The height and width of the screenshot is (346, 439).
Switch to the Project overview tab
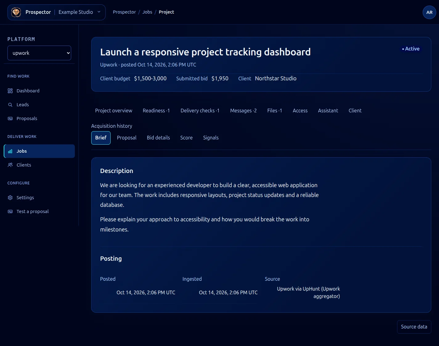(x=114, y=111)
